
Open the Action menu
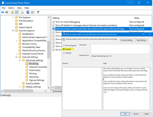pyautogui.click(x=11, y=8)
